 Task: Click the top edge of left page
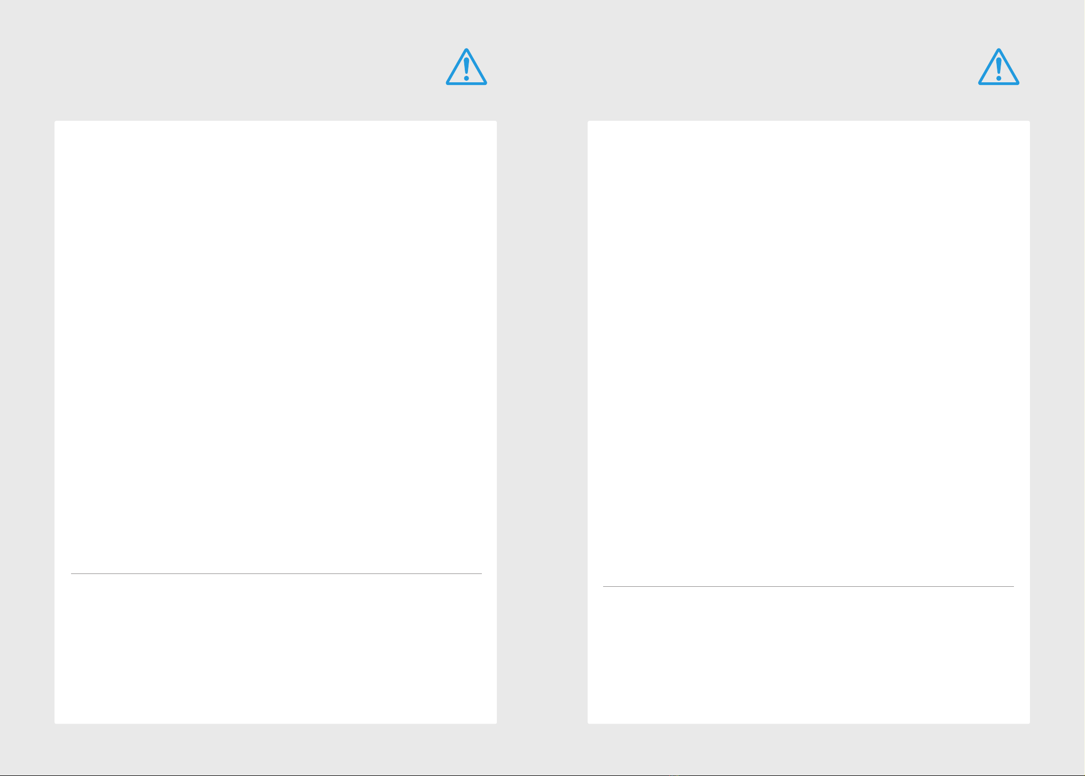point(276,121)
